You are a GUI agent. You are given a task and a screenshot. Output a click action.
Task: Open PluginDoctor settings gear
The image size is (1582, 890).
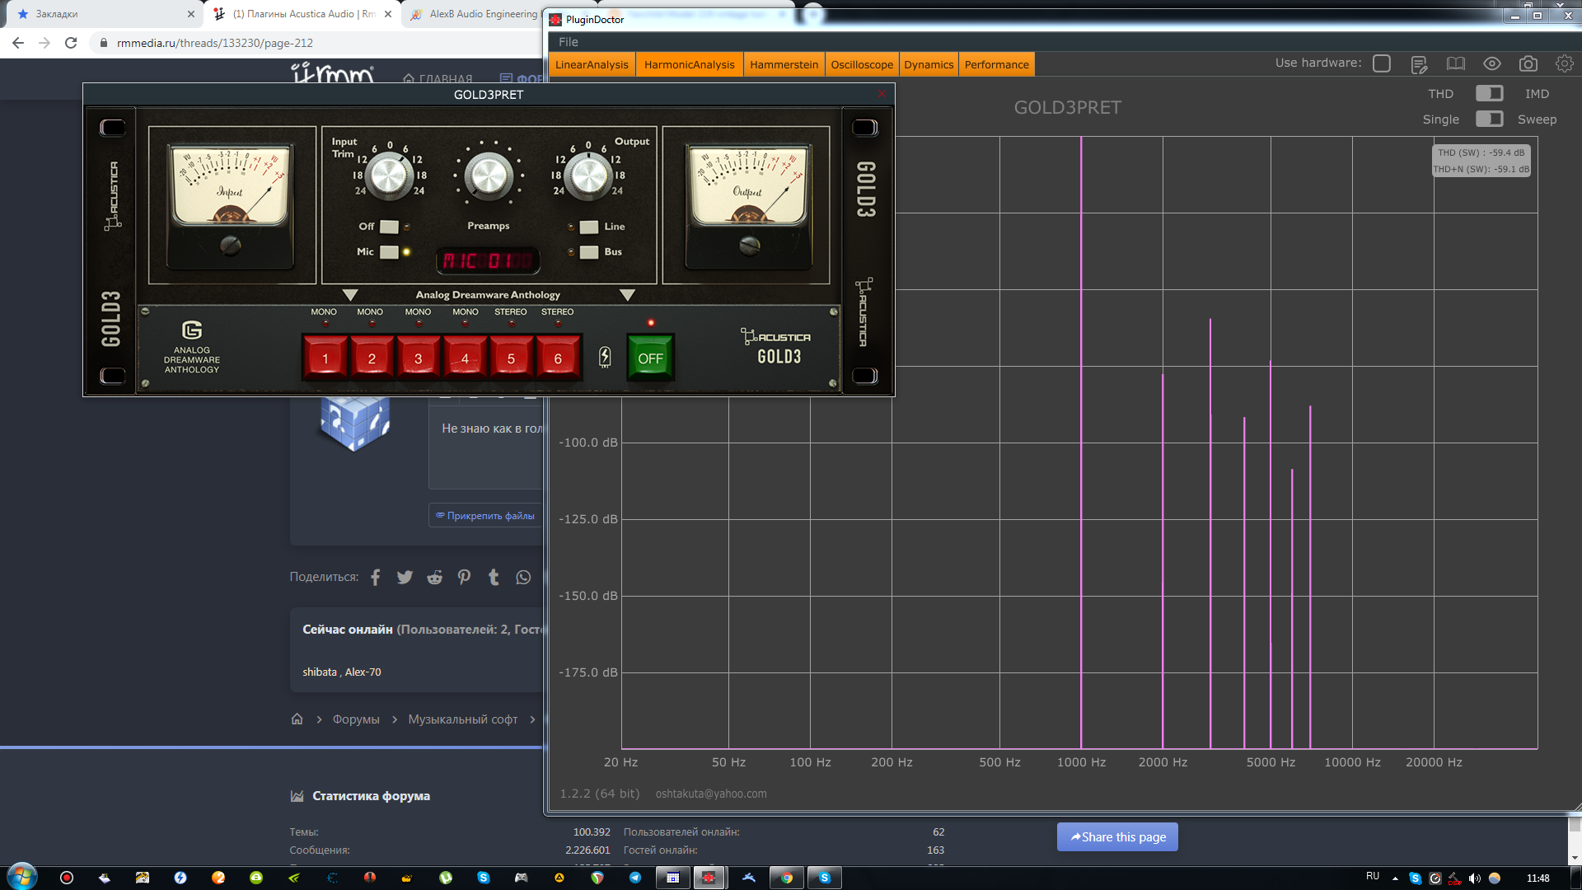tap(1564, 63)
